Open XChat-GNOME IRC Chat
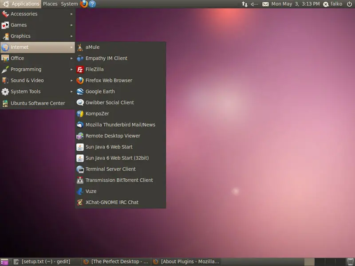355x266 pixels. point(120,202)
